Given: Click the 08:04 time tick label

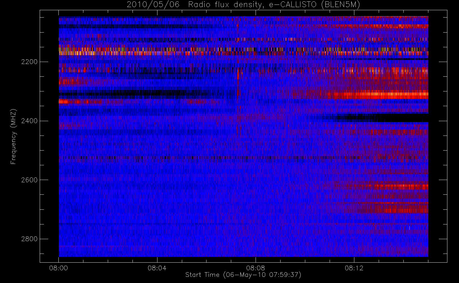Looking at the screenshot, I should click(x=157, y=268).
